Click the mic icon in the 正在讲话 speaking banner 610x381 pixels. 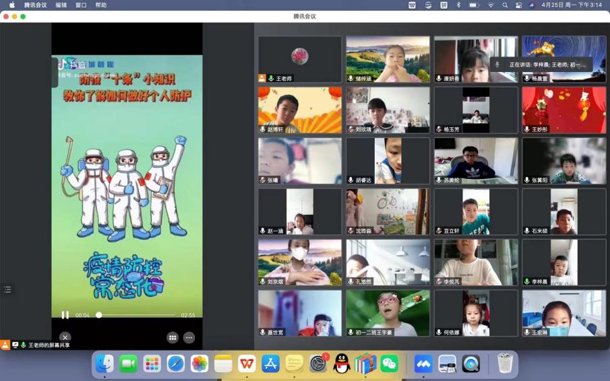(497, 65)
